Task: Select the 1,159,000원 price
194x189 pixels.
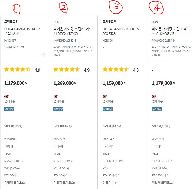Action: [114, 83]
